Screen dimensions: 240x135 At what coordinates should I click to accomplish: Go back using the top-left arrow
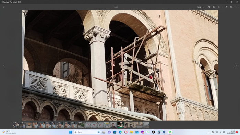click(x=4, y=7)
